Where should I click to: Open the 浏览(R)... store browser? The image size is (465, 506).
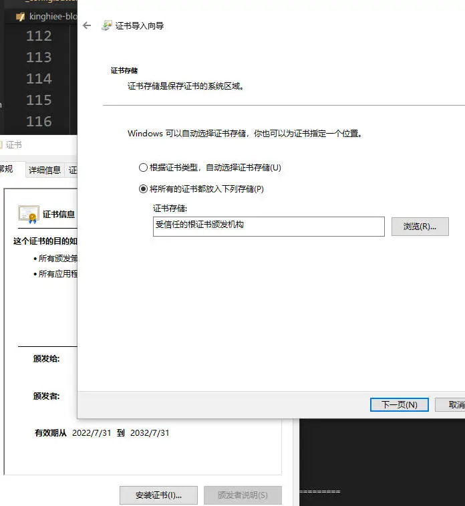(420, 227)
